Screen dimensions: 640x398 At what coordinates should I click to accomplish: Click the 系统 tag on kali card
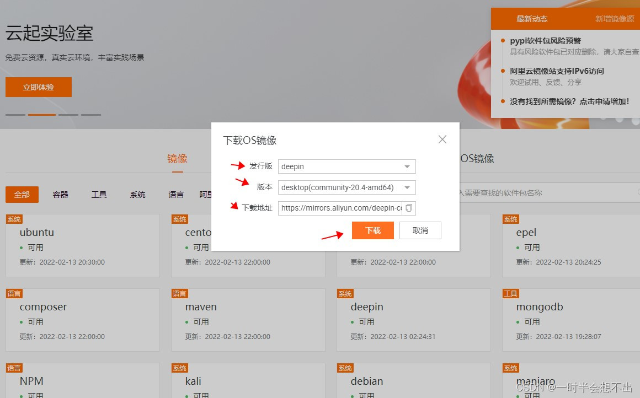(180, 368)
